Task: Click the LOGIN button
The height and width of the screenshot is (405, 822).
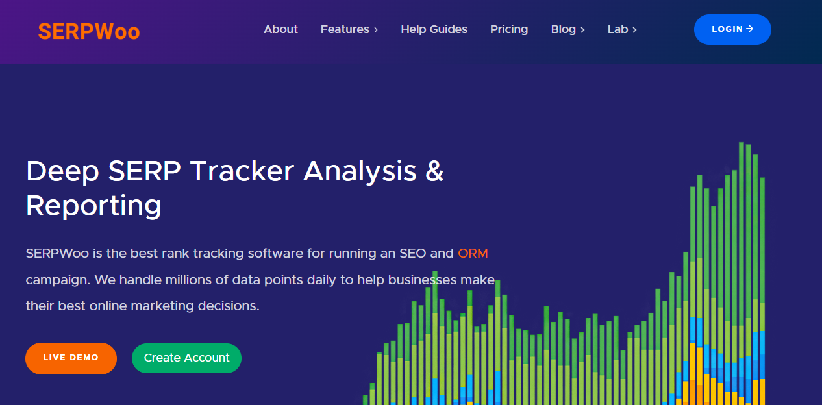Action: tap(732, 29)
